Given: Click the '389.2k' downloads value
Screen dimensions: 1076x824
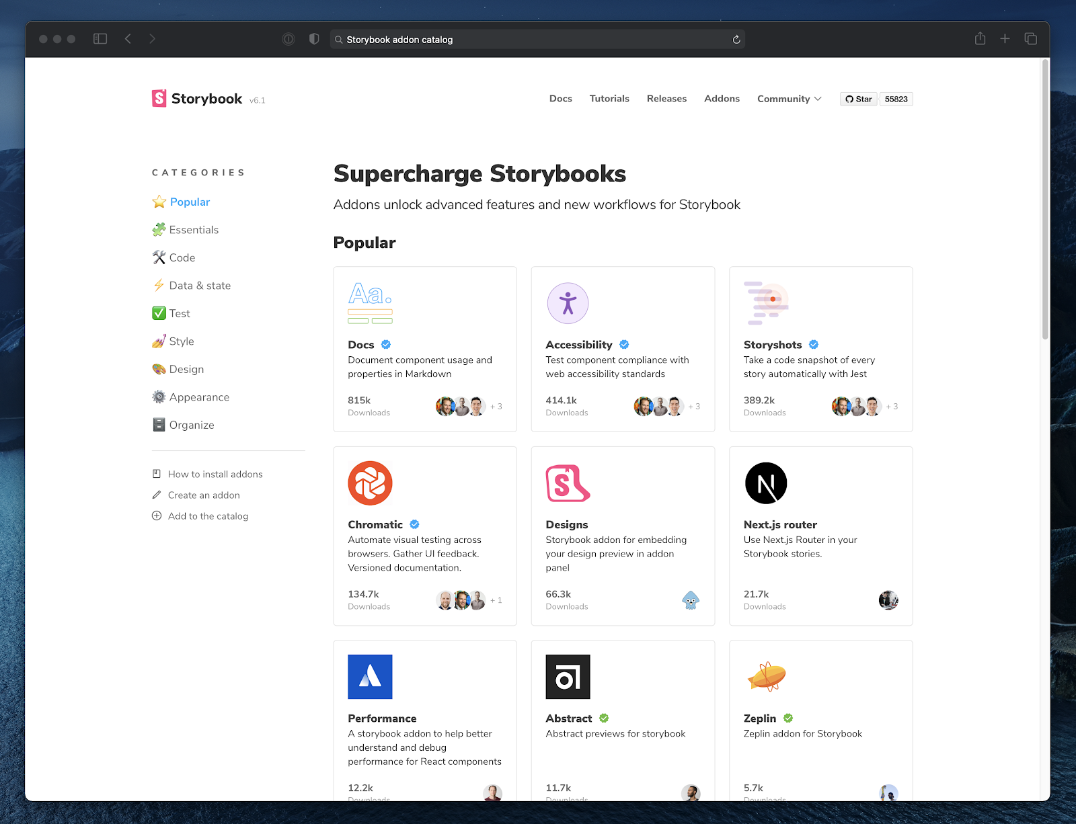Looking at the screenshot, I should 759,401.
